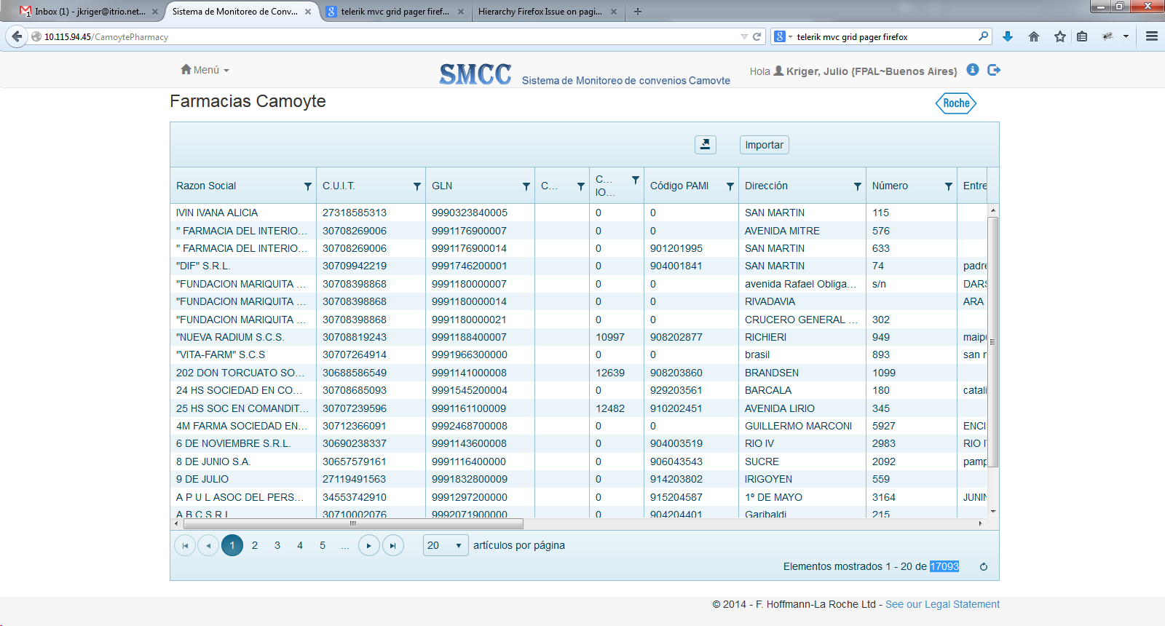Screen dimensions: 1165x626
Task: Click the grid scroll right arrow
Action: tap(980, 523)
